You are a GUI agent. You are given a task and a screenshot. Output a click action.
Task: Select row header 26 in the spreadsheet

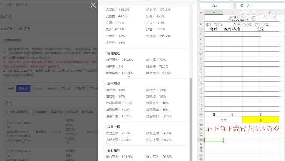tap(201, 140)
